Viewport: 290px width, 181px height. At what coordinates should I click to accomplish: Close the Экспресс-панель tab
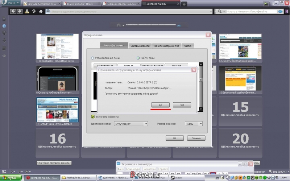click(178, 4)
